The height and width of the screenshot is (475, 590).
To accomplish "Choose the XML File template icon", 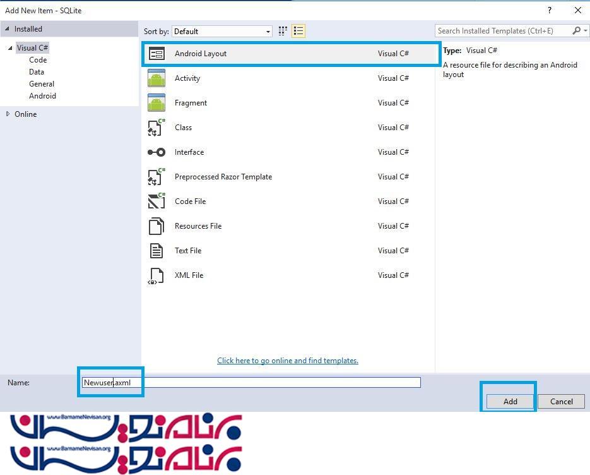I will click(x=156, y=275).
